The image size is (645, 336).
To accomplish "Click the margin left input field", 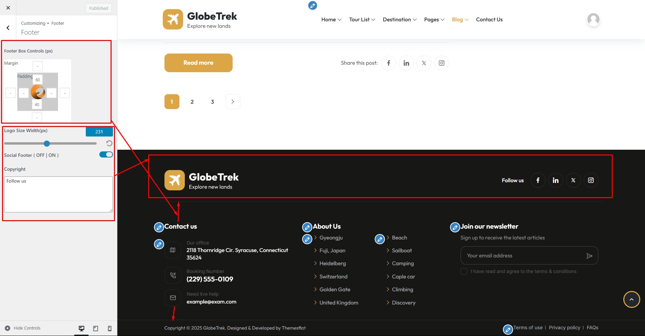I will [11, 93].
